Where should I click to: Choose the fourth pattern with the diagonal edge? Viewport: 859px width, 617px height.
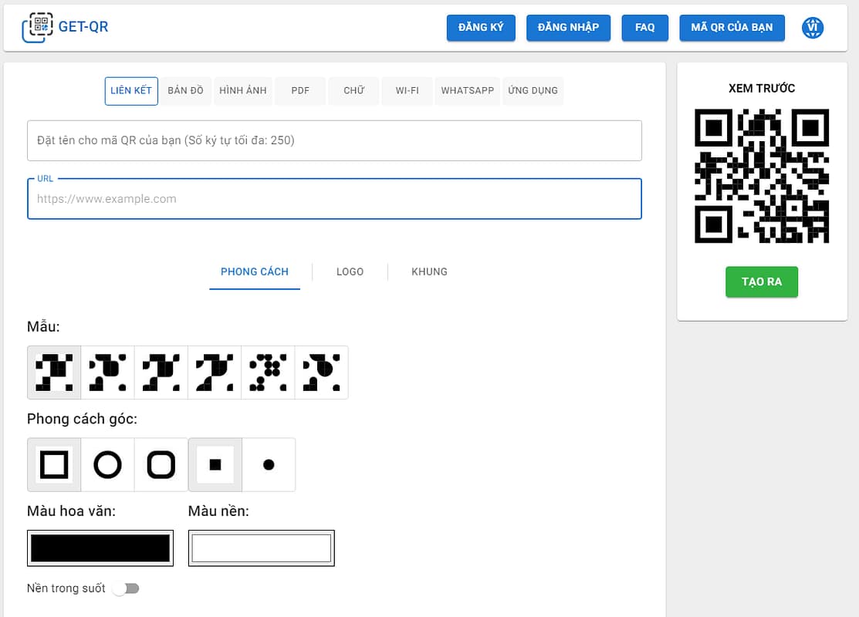pos(215,373)
